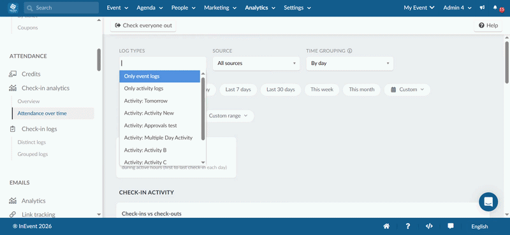
Task: Select This month filter
Action: (361, 90)
